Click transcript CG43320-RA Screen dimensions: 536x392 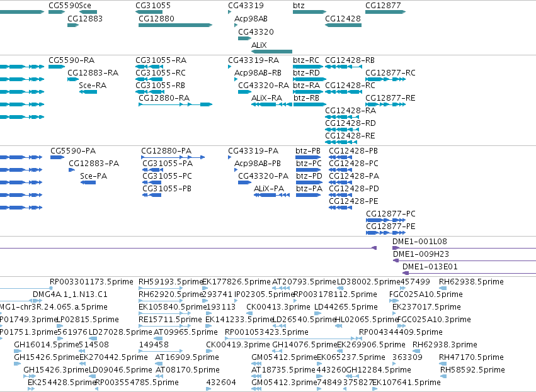(x=263, y=86)
